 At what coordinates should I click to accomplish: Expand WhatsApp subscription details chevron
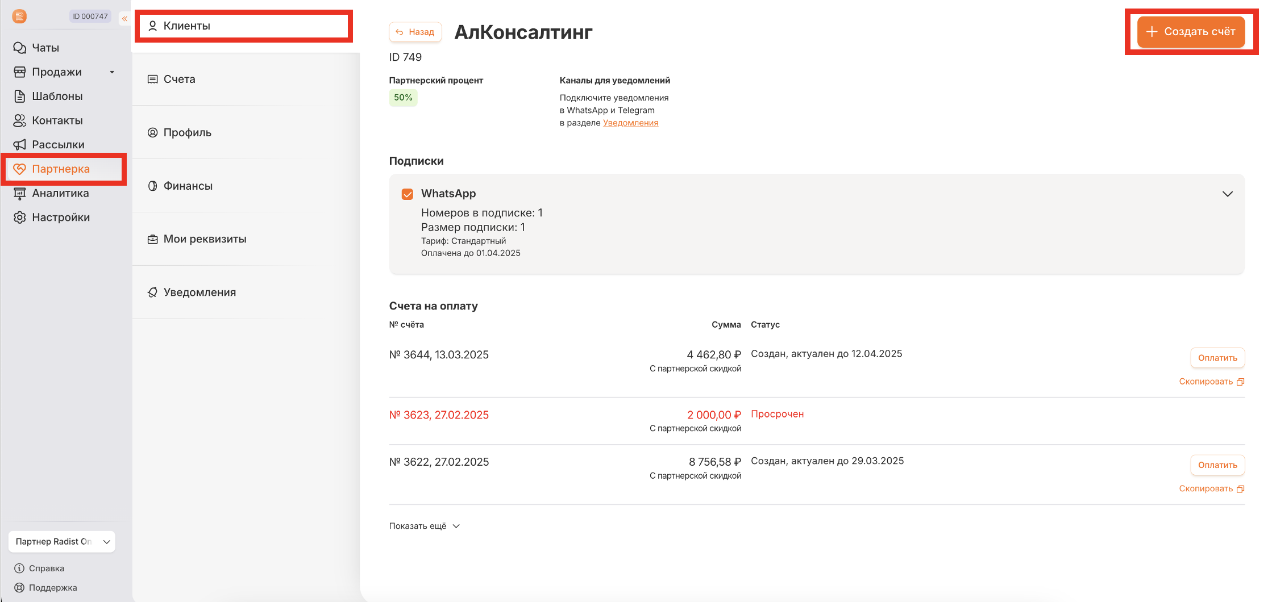[x=1227, y=194]
